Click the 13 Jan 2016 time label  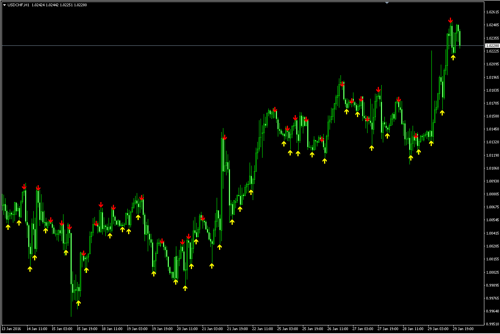[x=12, y=329]
